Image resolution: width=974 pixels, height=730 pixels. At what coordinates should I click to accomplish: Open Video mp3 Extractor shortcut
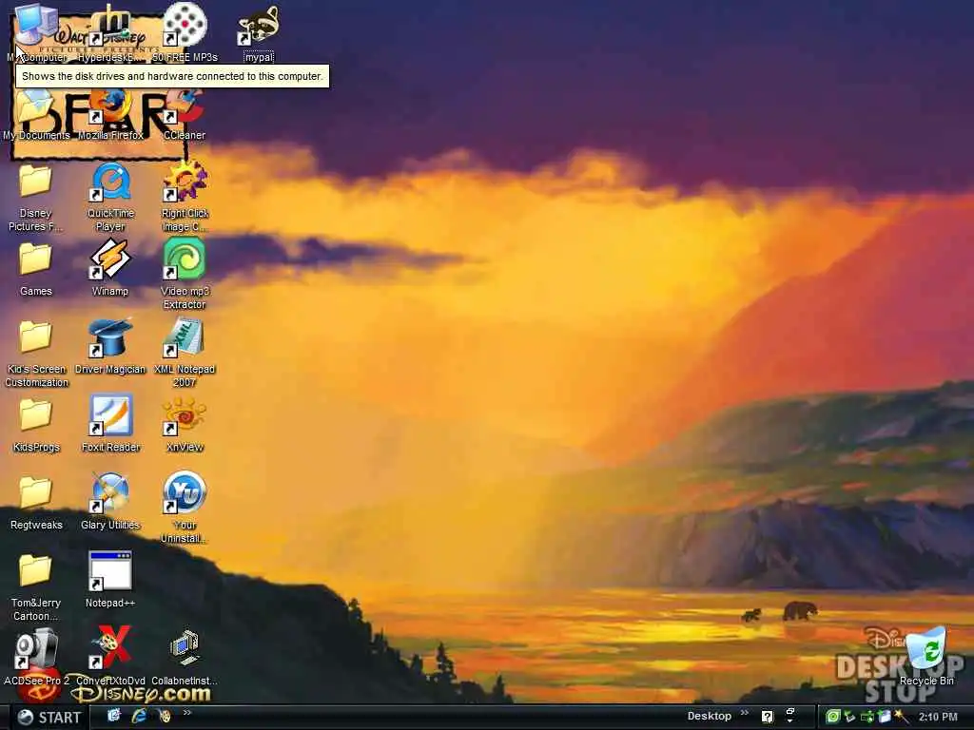point(185,275)
